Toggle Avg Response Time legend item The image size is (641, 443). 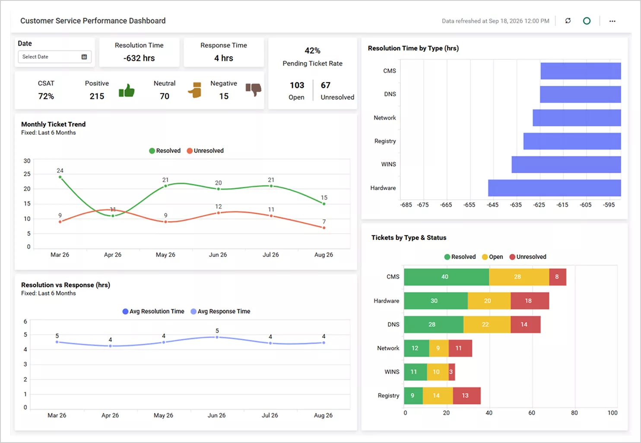(x=220, y=311)
